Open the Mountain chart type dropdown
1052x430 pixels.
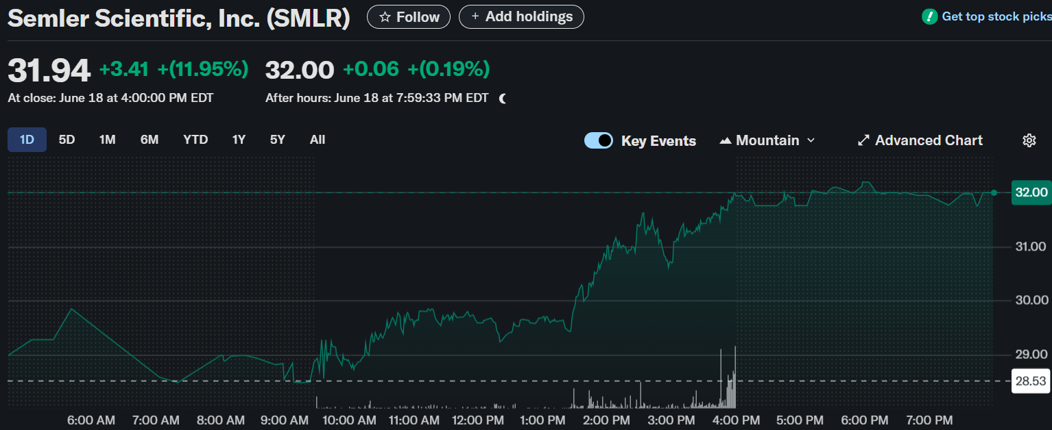[x=767, y=140]
